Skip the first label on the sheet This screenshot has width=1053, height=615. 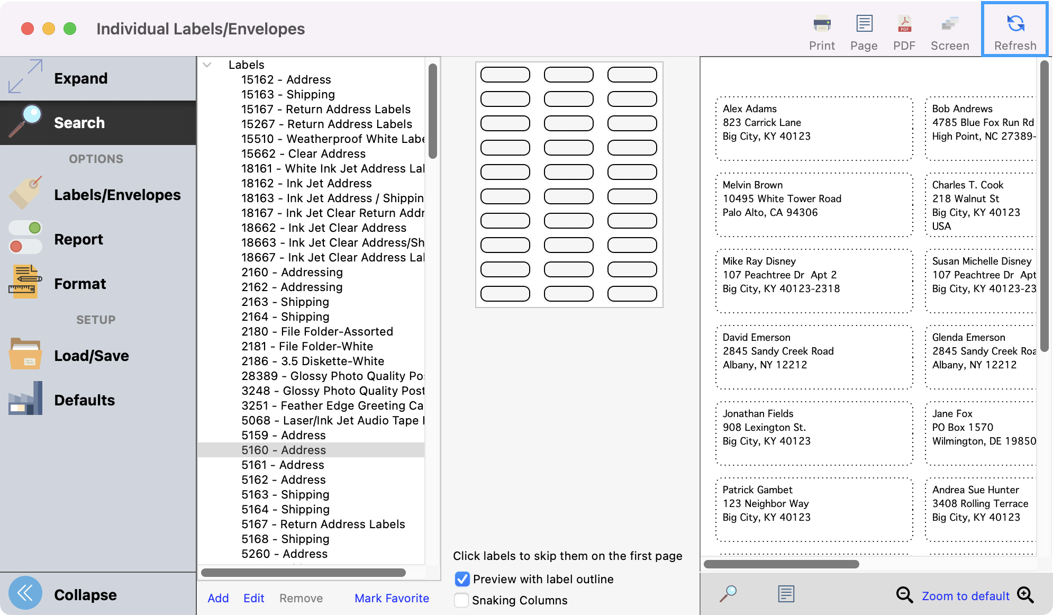click(505, 75)
